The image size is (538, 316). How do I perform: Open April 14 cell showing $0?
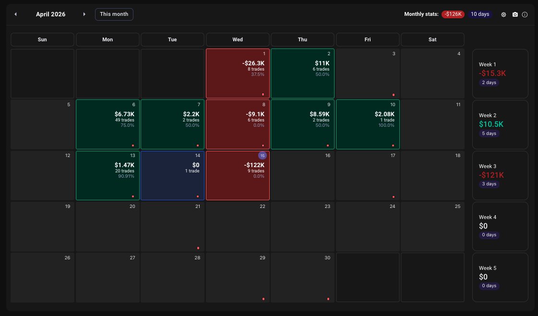click(172, 175)
